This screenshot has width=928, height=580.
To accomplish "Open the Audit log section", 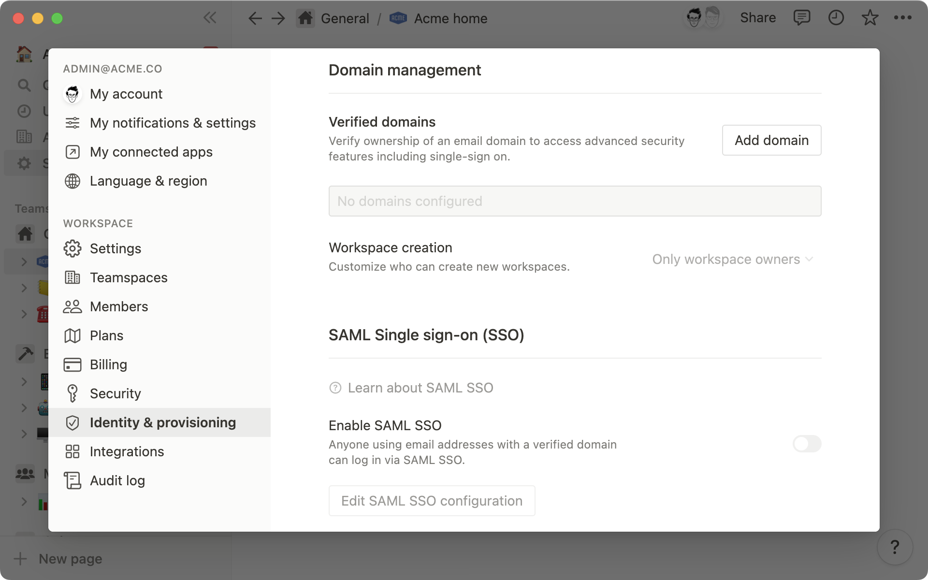I will 117,480.
